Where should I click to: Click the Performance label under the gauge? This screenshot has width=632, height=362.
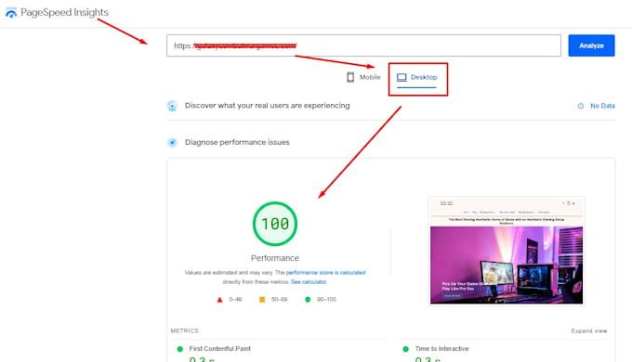pyautogui.click(x=275, y=258)
